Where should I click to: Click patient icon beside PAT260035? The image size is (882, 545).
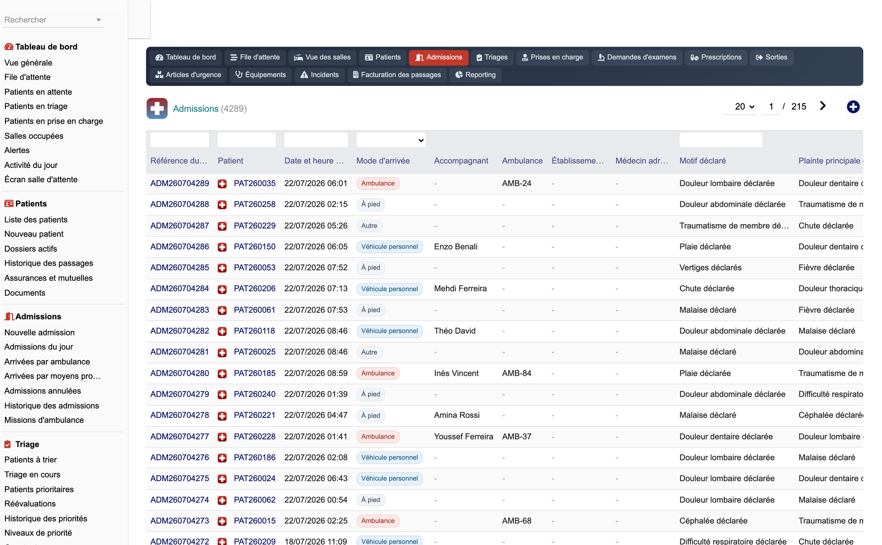click(222, 184)
